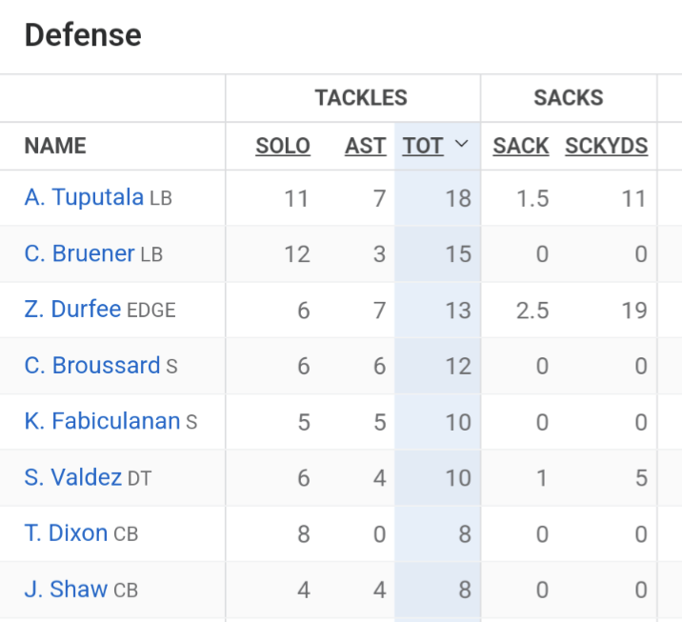Open Z. Durfee player page
The height and width of the screenshot is (622, 682).
(72, 310)
